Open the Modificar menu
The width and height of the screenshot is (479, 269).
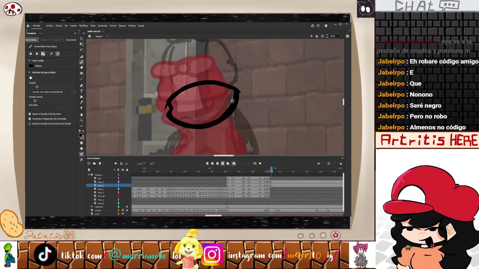pyautogui.click(x=83, y=26)
